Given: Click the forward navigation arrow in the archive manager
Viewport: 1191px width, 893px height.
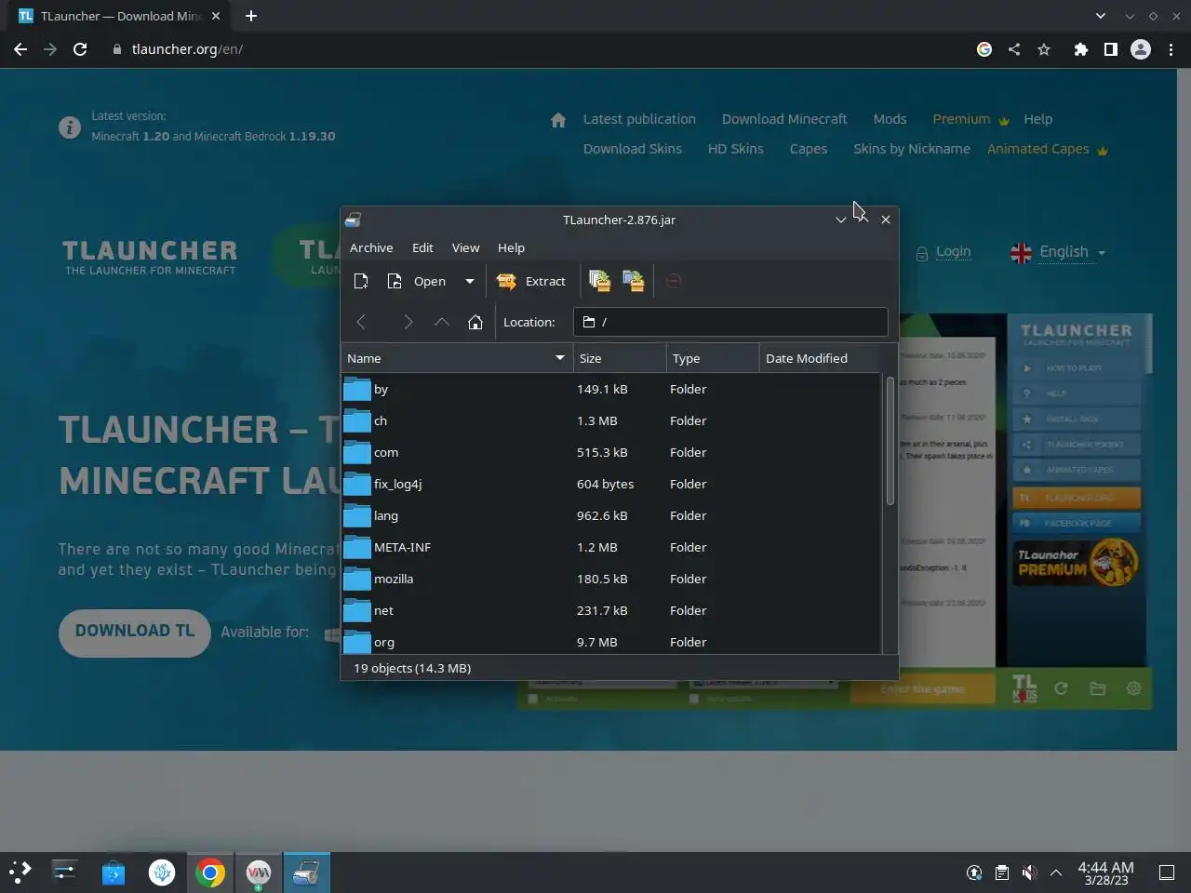Looking at the screenshot, I should (408, 322).
